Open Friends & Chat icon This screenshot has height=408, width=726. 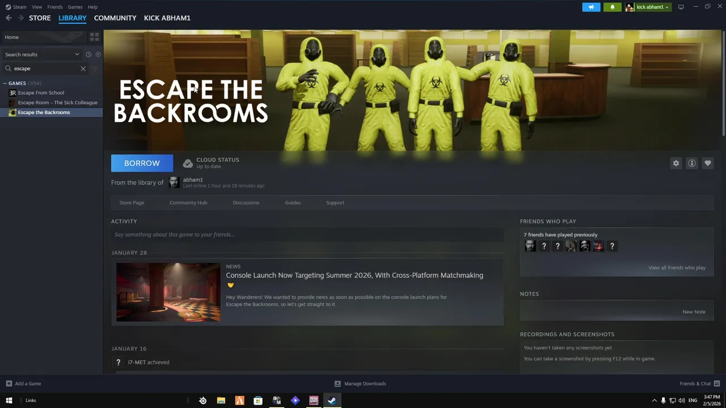717,384
